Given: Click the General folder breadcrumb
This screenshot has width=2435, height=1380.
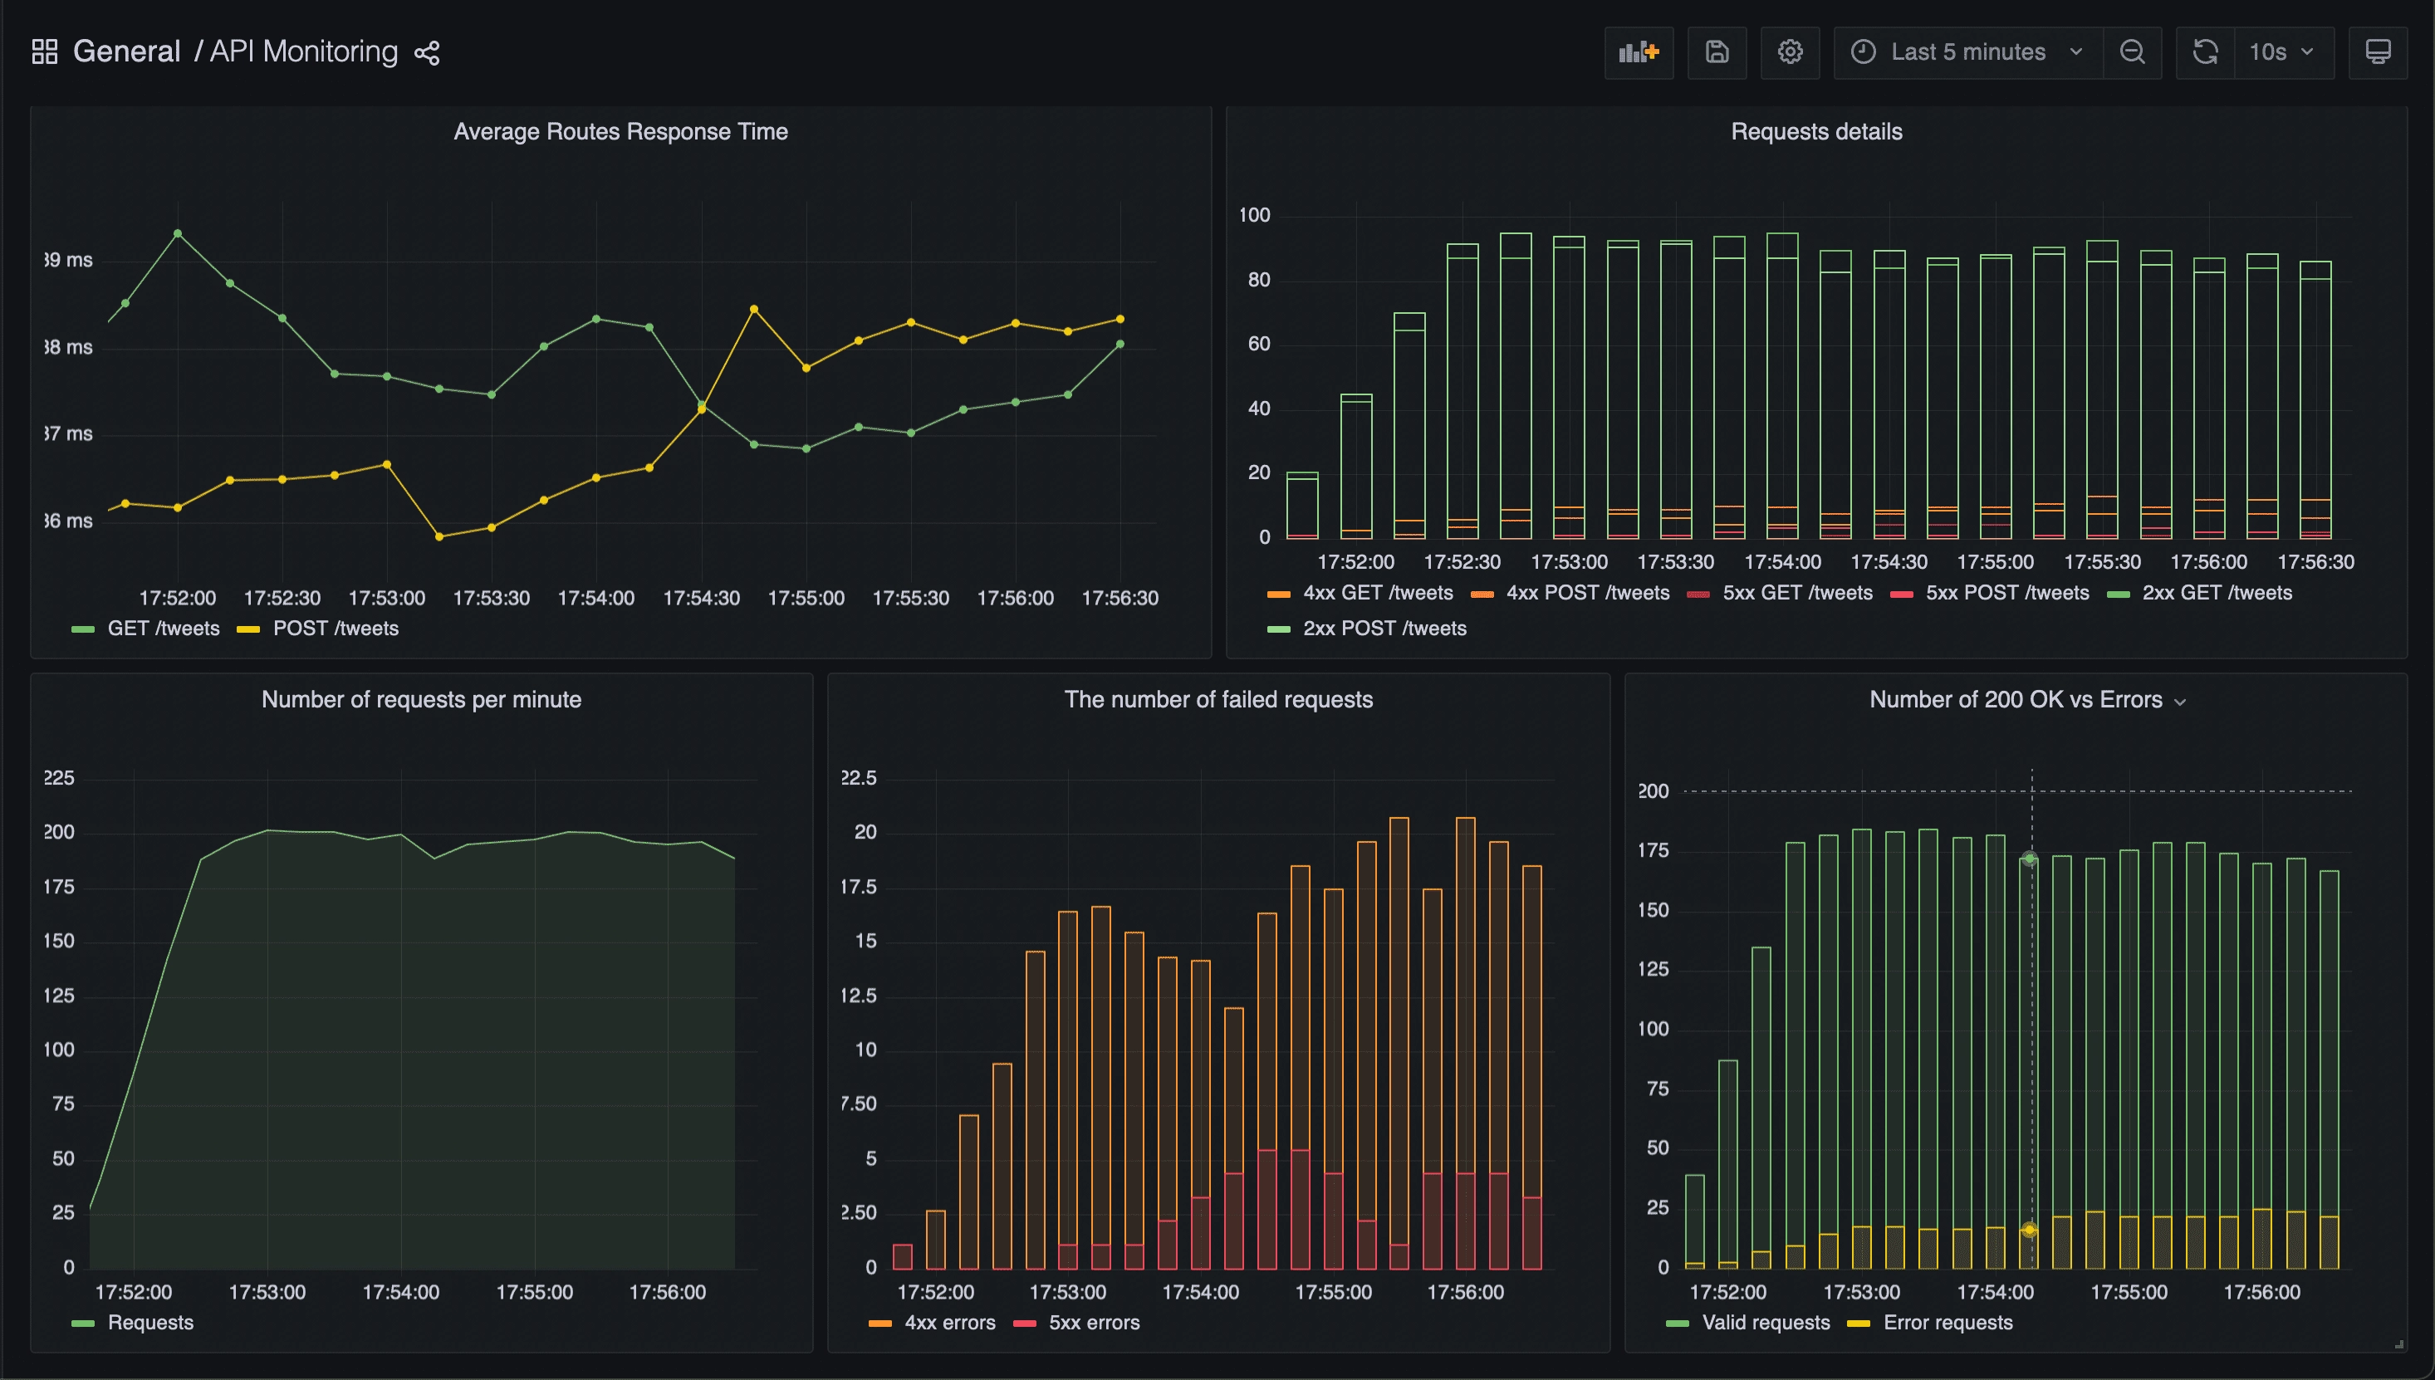Looking at the screenshot, I should (x=127, y=51).
